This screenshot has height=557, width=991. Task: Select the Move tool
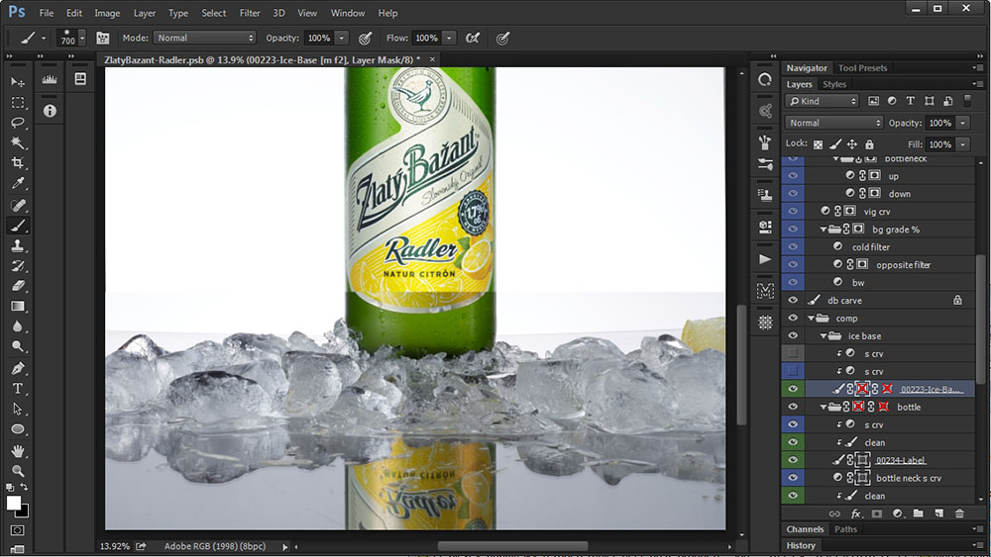(x=18, y=82)
